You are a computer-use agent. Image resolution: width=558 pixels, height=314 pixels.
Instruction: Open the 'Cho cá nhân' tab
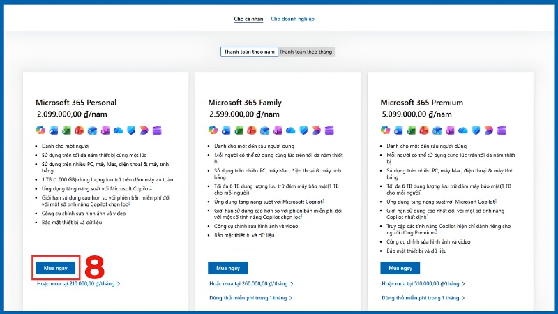(248, 19)
